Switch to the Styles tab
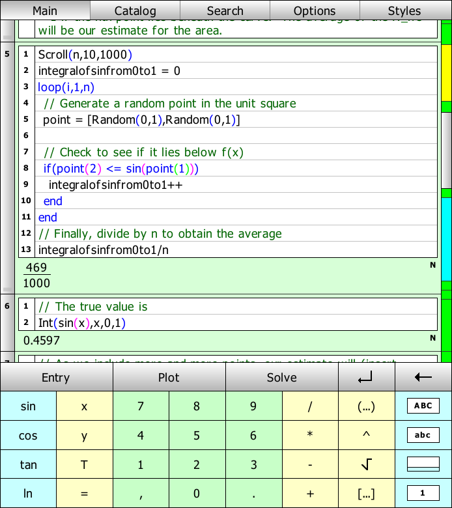The image size is (452, 508). tap(404, 10)
